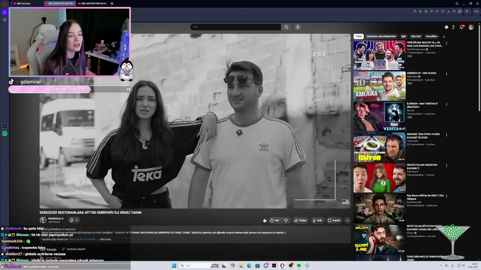
Task: Open the RoseHeus channel name link
Action: pos(54,219)
